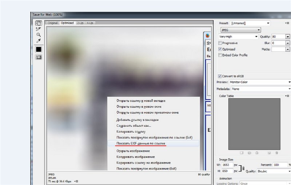Image resolution: width=291 pixels, height=185 pixels.
Task: Open the Preview Monitor Color dropdown
Action: pos(260,82)
